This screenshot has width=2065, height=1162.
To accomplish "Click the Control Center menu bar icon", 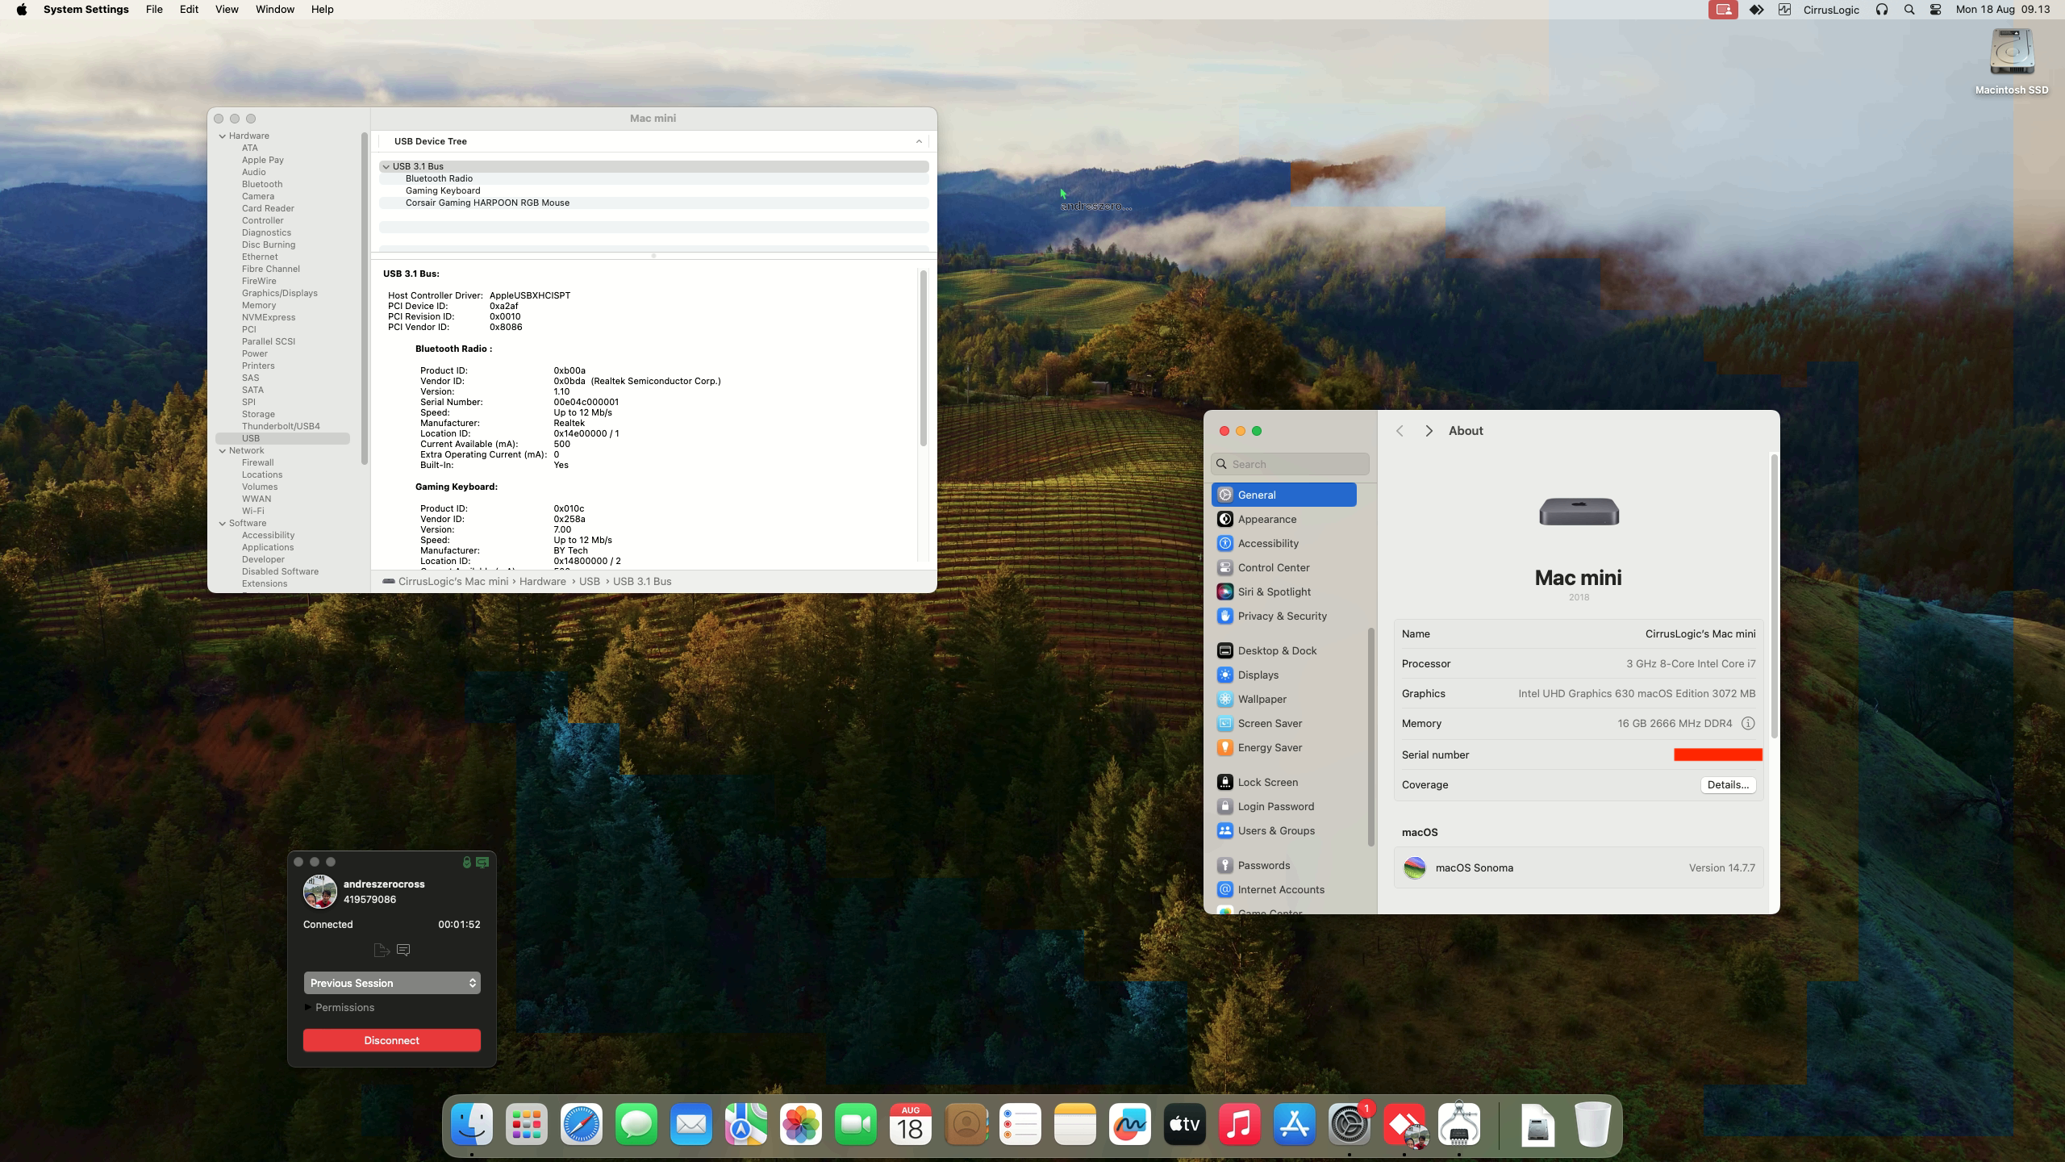I will pos(1935,10).
